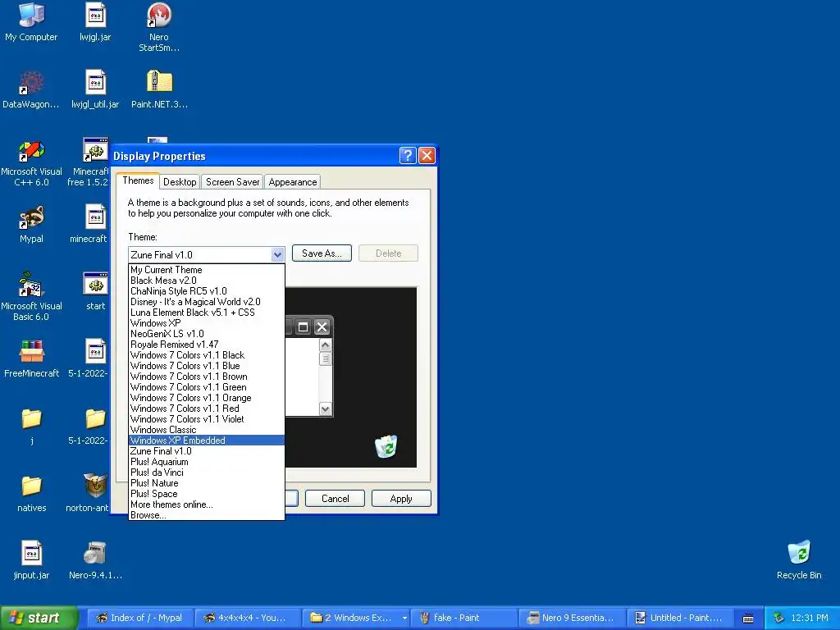The height and width of the screenshot is (630, 840).
Task: Click the Save As... button
Action: click(322, 253)
